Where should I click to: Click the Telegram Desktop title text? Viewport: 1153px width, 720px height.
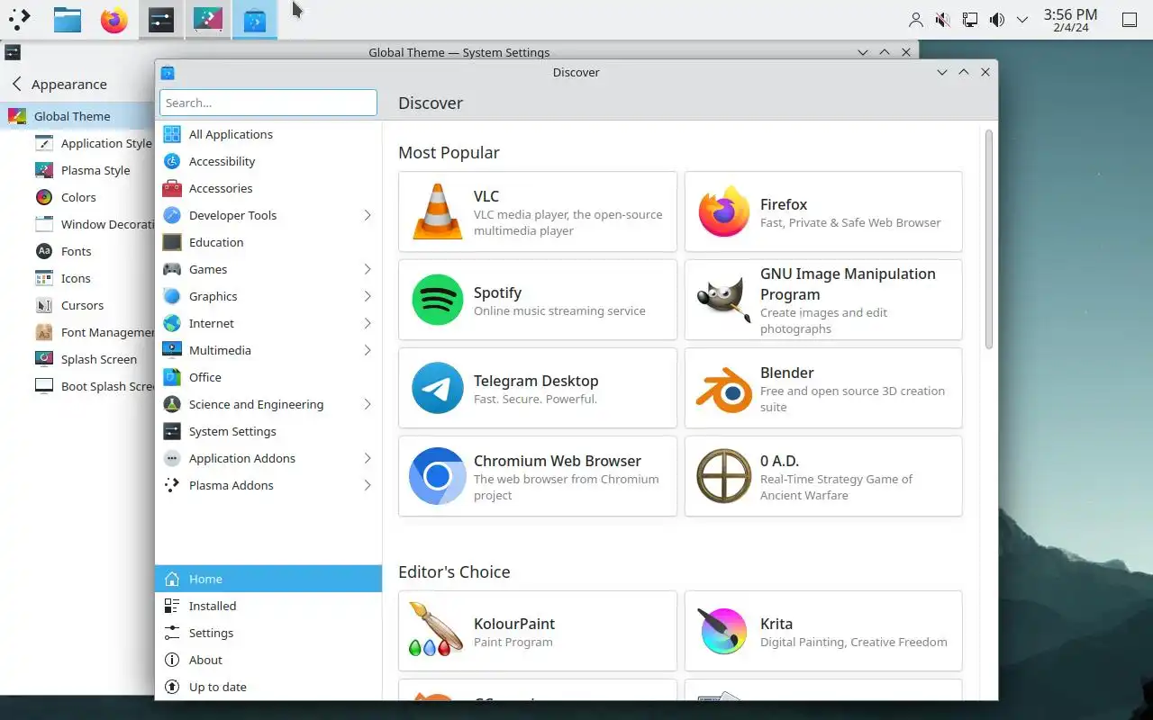point(536,381)
